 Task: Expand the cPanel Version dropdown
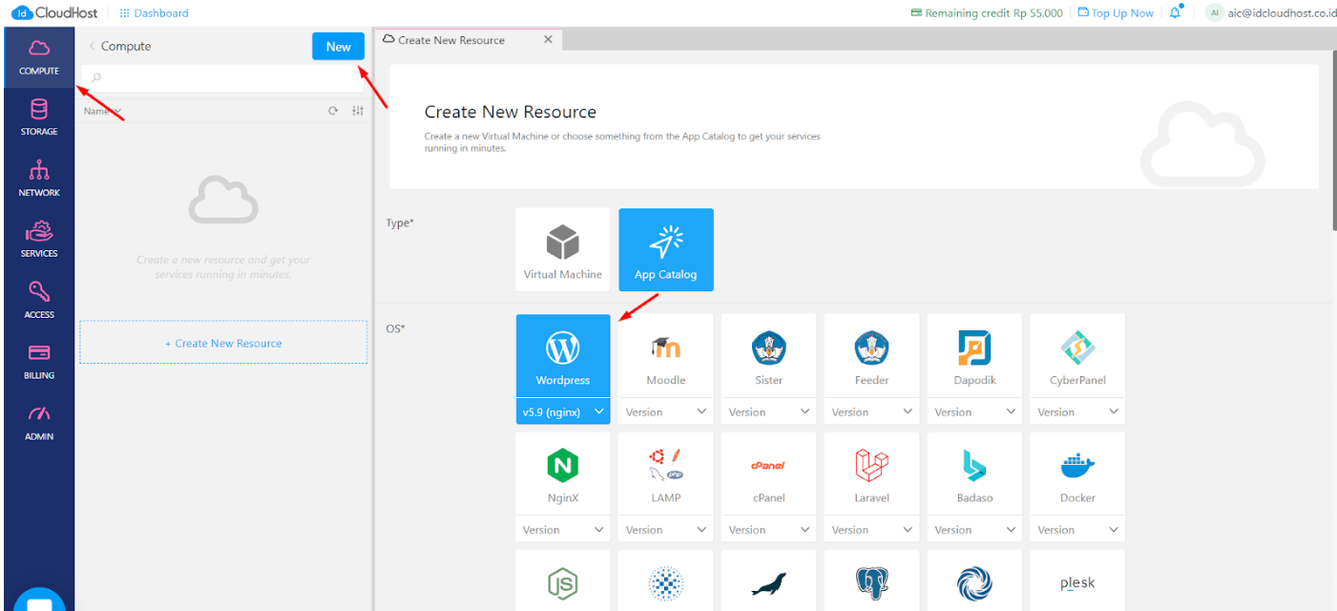click(769, 529)
